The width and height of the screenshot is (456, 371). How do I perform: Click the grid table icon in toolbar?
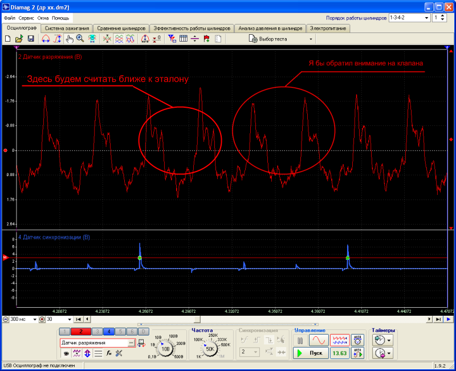pos(184,39)
